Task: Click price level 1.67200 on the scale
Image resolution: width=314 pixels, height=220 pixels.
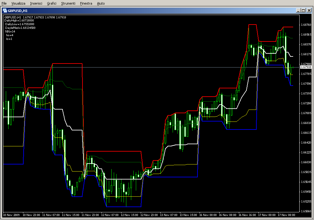Action: (x=306, y=103)
